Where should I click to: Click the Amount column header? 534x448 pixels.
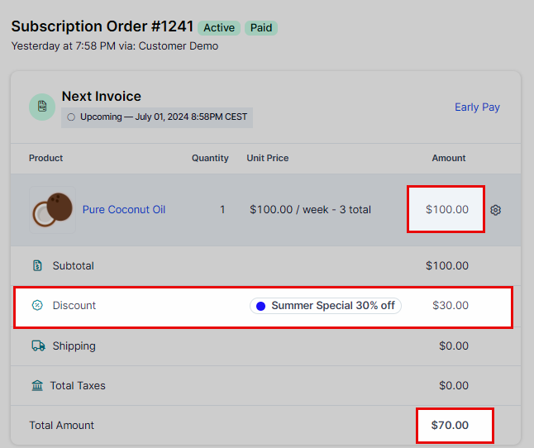(449, 158)
